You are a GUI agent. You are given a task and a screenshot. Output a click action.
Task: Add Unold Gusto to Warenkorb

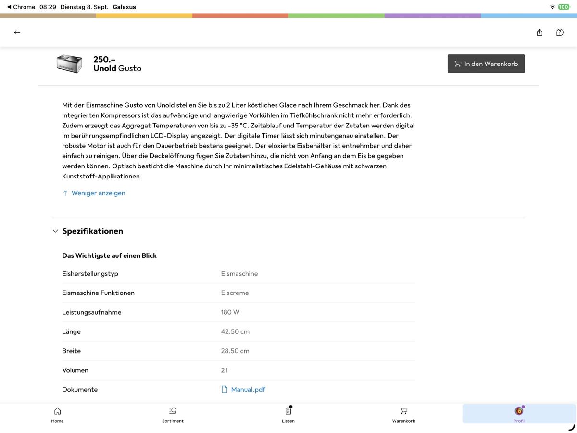click(486, 64)
